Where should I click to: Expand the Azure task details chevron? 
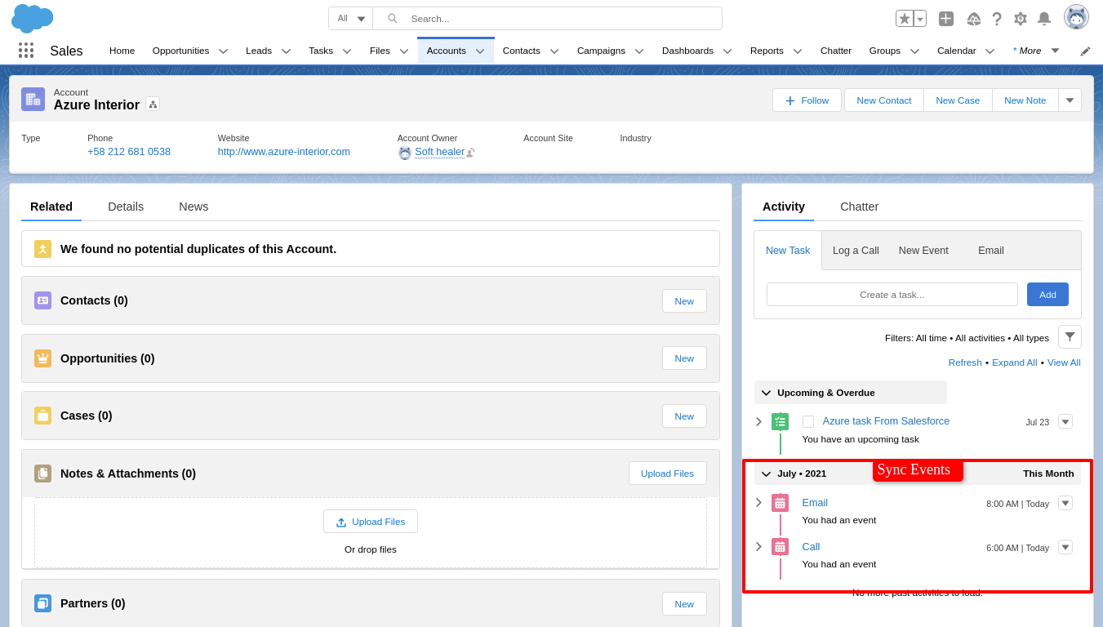click(x=758, y=422)
